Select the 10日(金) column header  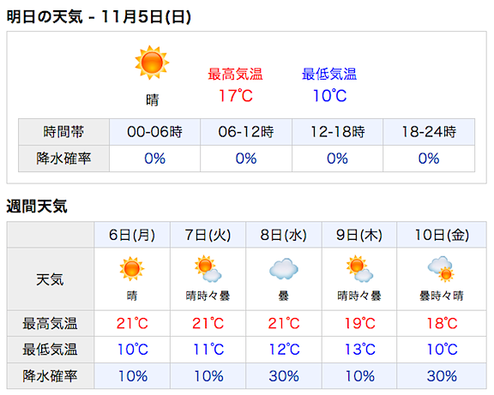coord(442,235)
